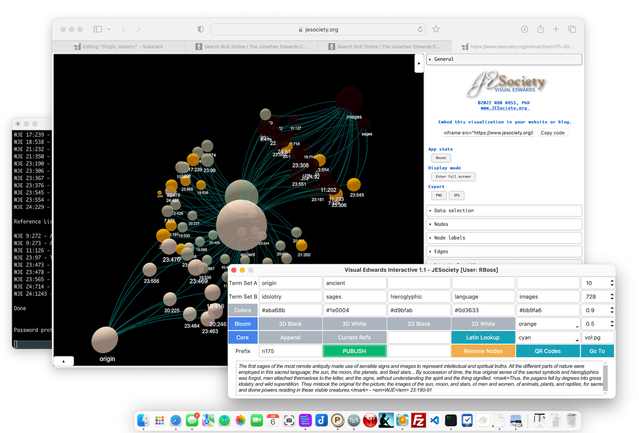Click the Prefix n175 field

pos(290,351)
